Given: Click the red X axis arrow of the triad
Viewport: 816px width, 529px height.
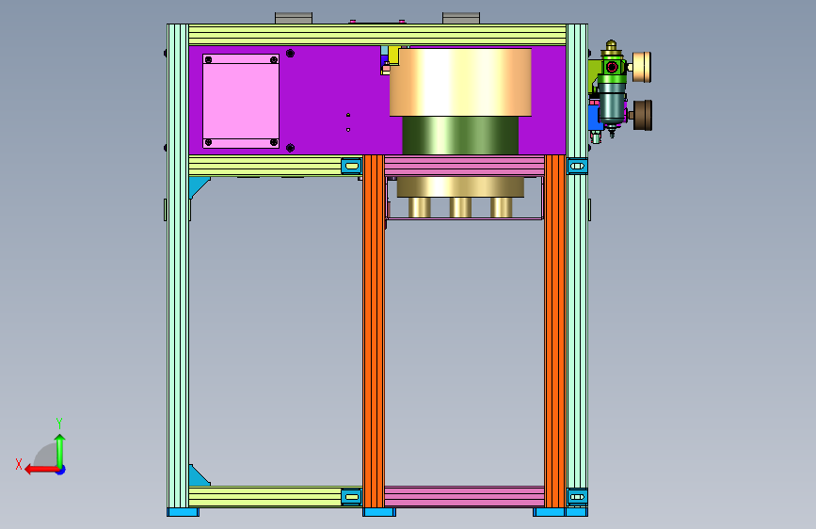Looking at the screenshot, I should (41, 470).
